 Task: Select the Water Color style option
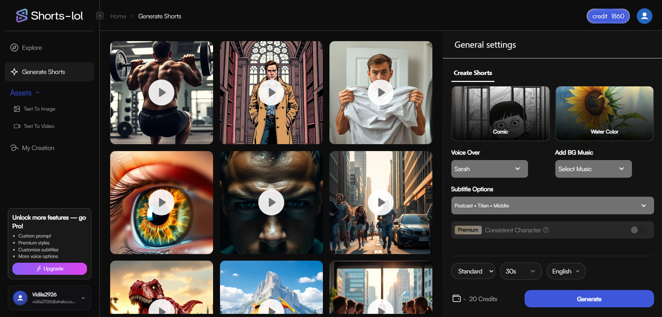(604, 113)
